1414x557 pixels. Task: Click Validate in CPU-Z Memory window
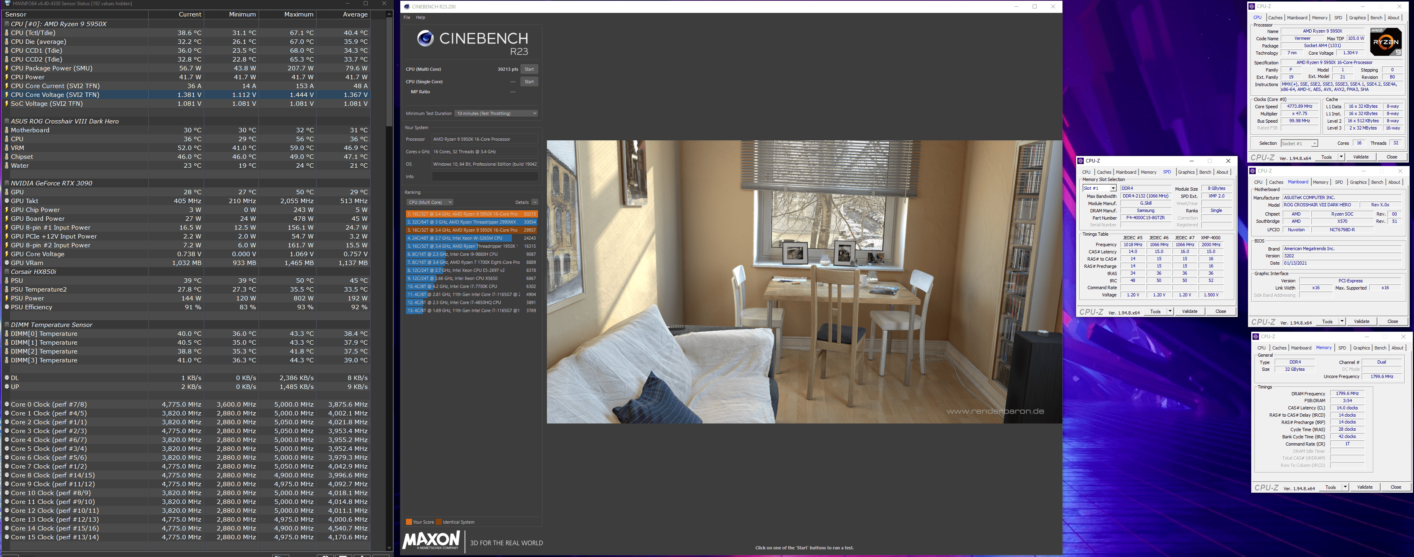(1364, 487)
